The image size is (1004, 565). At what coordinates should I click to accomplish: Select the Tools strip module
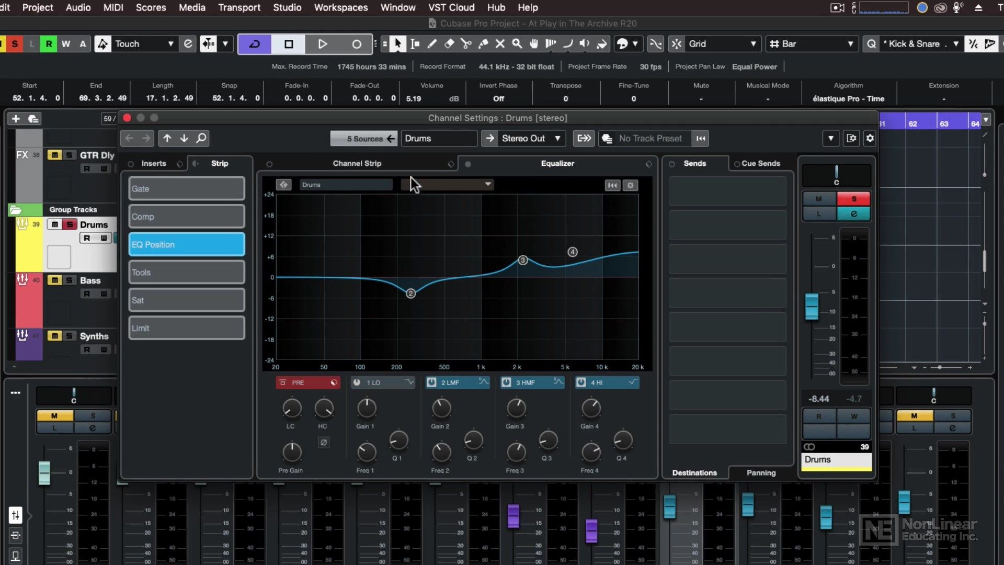click(x=187, y=272)
